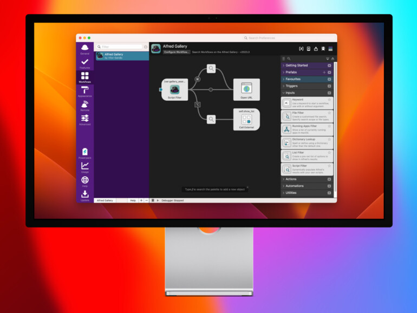Click the workflow readme document icon
The width and height of the screenshot is (417, 313).
[309, 49]
